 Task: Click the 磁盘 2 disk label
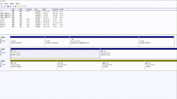tap(3, 61)
